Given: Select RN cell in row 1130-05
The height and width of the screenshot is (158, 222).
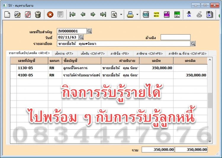Looking at the screenshot, I should point(55,68).
